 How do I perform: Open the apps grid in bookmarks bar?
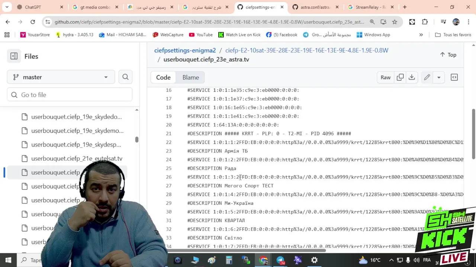(7, 34)
